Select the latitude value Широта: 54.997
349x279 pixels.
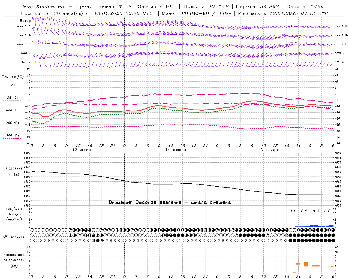258,7
